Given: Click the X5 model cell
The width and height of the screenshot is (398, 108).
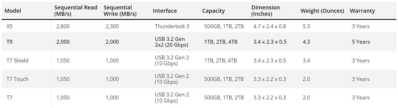Looking at the screenshot, I should [x=10, y=27].
